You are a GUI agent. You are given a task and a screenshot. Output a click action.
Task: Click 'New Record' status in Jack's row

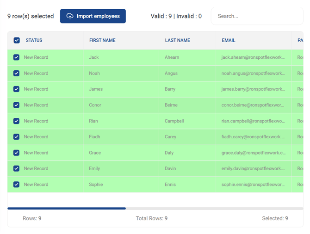36,57
